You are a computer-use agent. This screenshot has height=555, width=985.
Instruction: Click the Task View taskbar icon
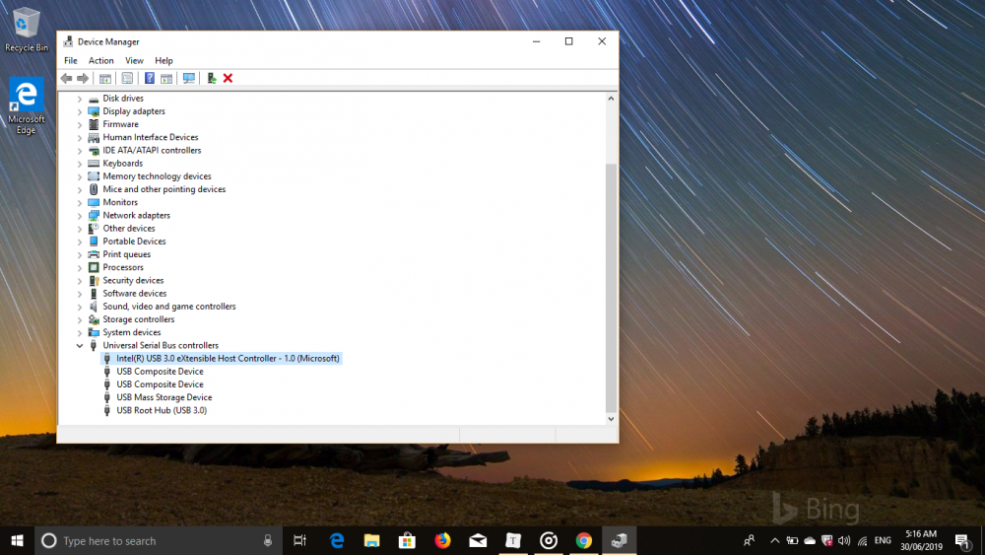(x=299, y=540)
